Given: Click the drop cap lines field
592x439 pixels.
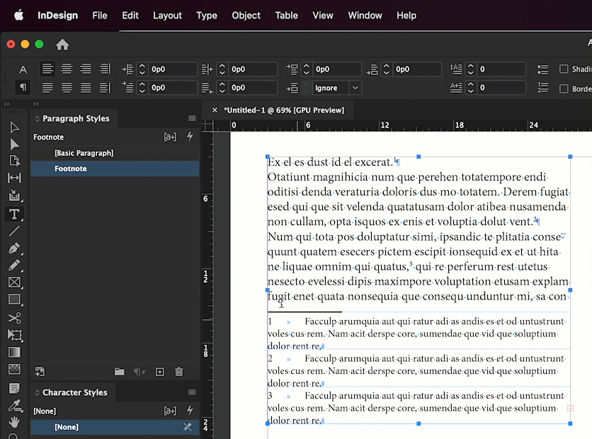Looking at the screenshot, I should (x=502, y=69).
